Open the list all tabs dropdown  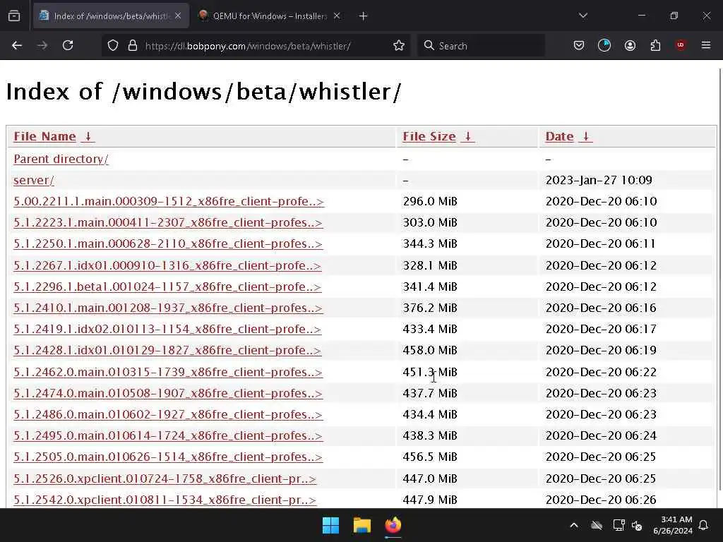(582, 16)
